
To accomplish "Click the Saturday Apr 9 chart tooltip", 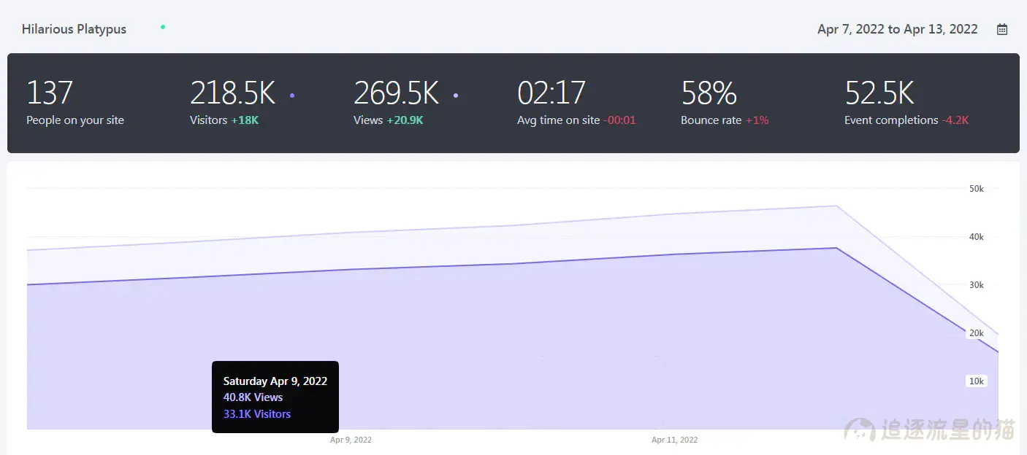I will (x=275, y=397).
